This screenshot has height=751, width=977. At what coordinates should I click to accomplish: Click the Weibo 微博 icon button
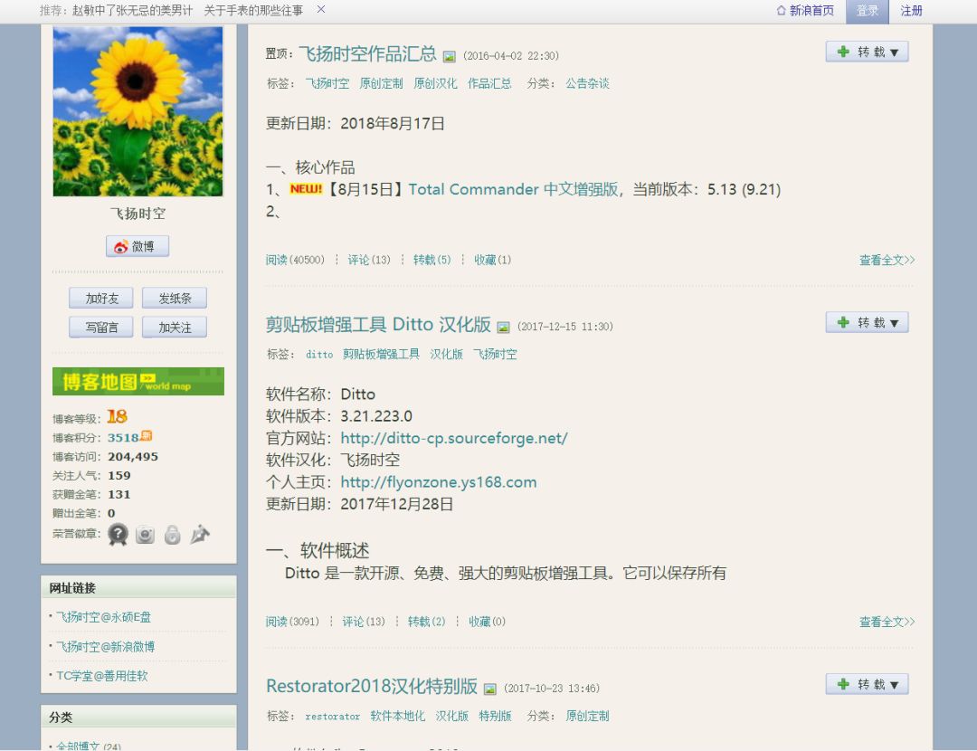click(x=138, y=245)
